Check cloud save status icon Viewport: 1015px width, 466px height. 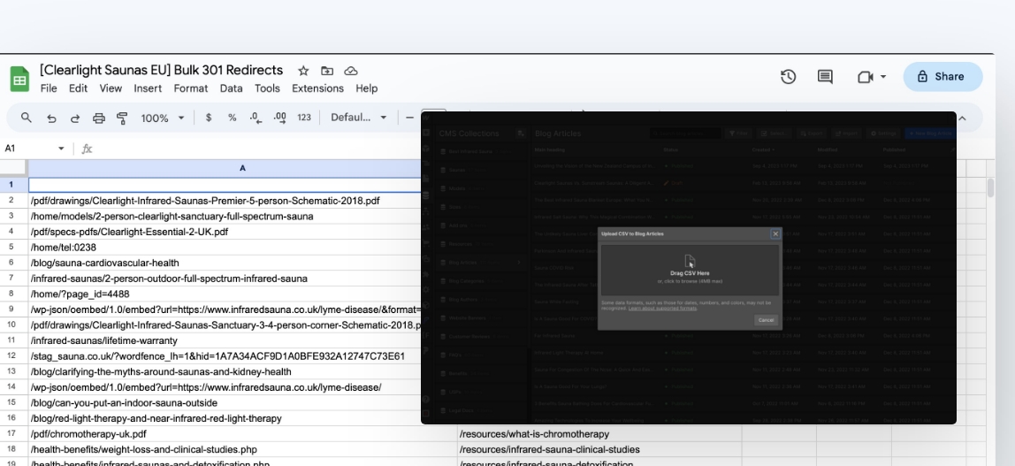point(351,71)
